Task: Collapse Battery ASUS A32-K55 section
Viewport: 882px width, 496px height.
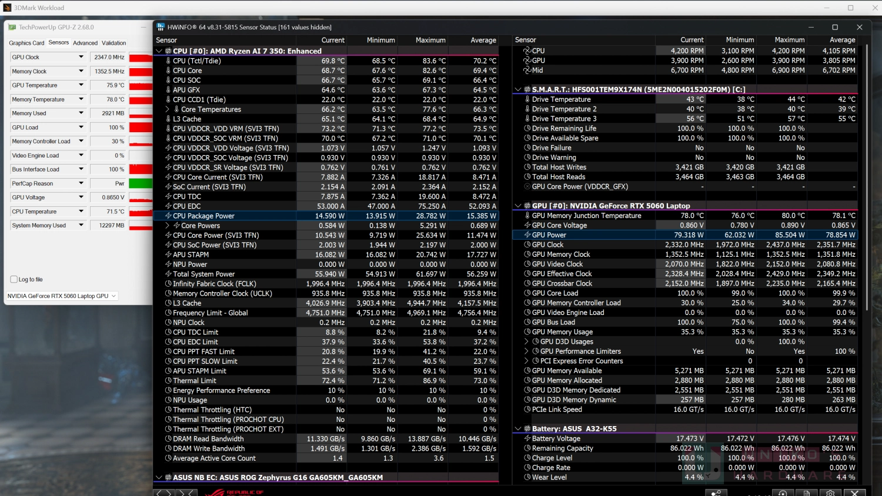Action: (x=518, y=428)
